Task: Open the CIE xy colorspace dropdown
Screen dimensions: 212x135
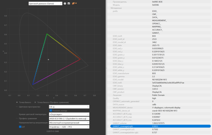Action: coord(69,107)
